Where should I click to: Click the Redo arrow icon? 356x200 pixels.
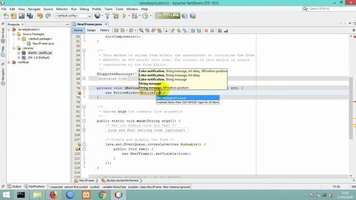[48, 16]
